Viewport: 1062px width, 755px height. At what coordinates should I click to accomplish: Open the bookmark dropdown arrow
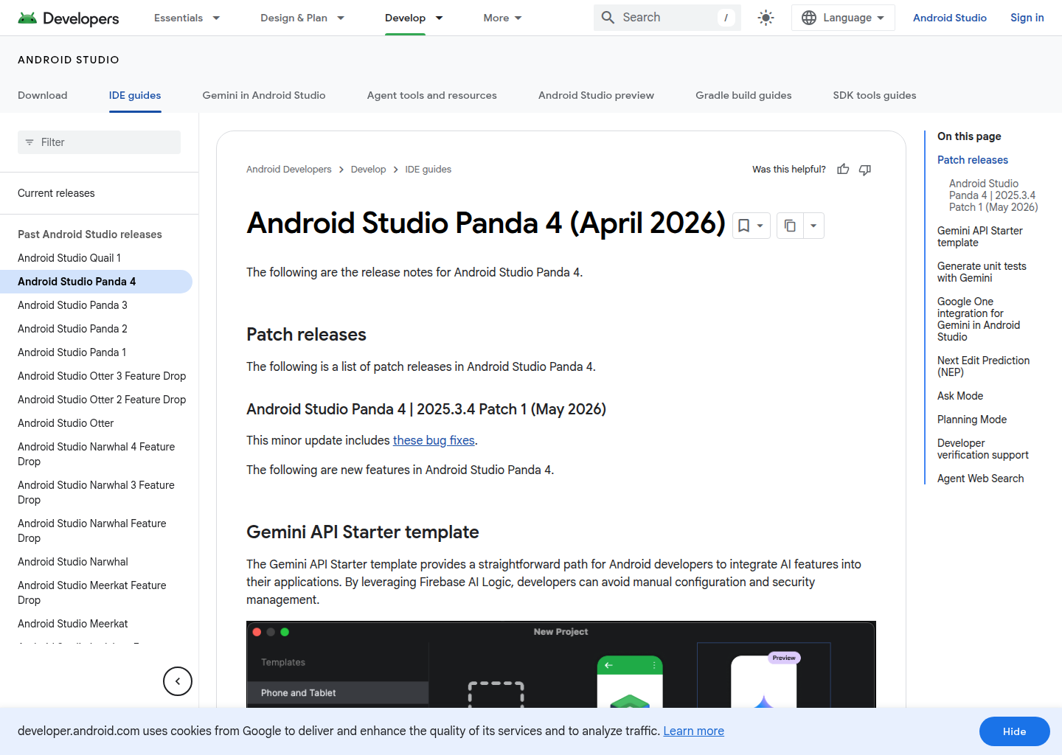(x=760, y=226)
